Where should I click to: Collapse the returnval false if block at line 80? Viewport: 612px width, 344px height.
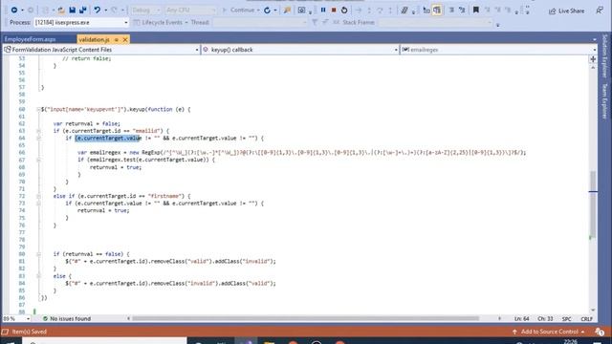click(x=38, y=254)
